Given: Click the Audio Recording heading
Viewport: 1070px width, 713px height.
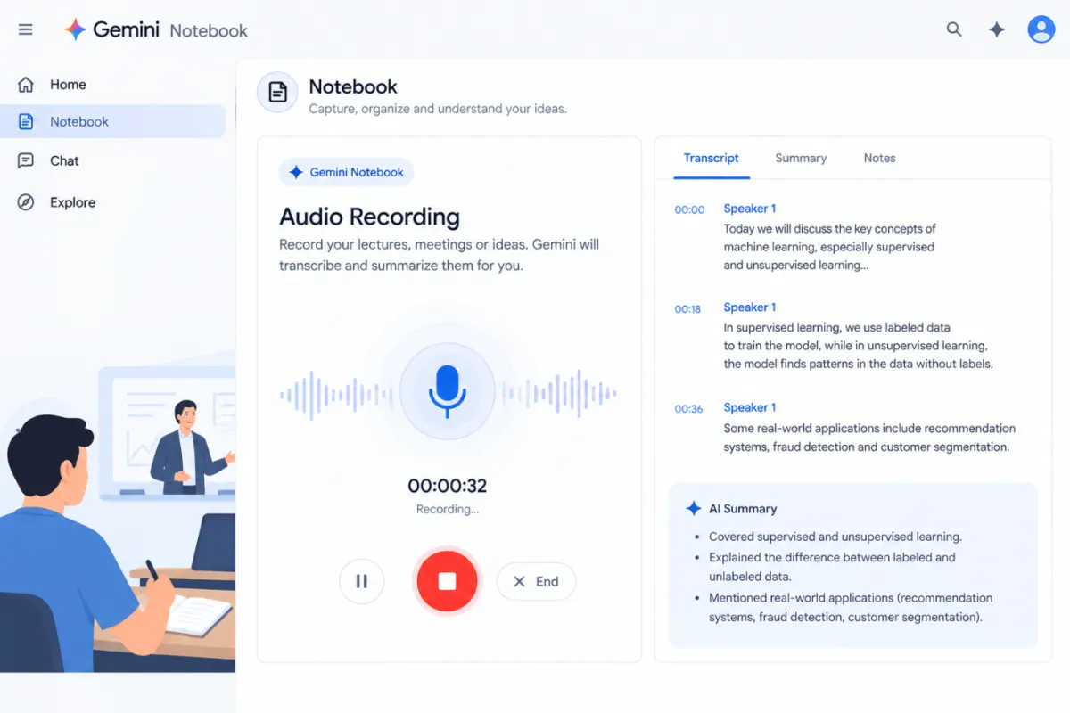Looking at the screenshot, I should [x=369, y=217].
